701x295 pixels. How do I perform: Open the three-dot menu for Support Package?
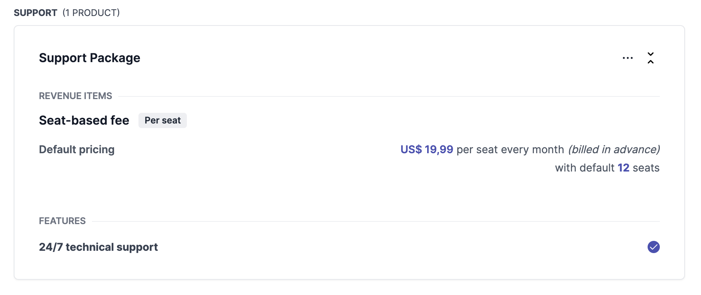coord(627,58)
